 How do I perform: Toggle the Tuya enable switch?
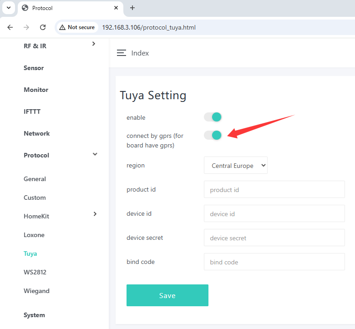point(213,117)
